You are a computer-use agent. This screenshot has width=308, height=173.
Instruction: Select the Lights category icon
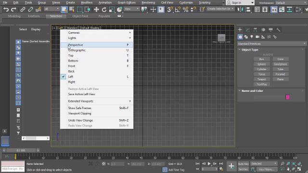(x=252, y=37)
